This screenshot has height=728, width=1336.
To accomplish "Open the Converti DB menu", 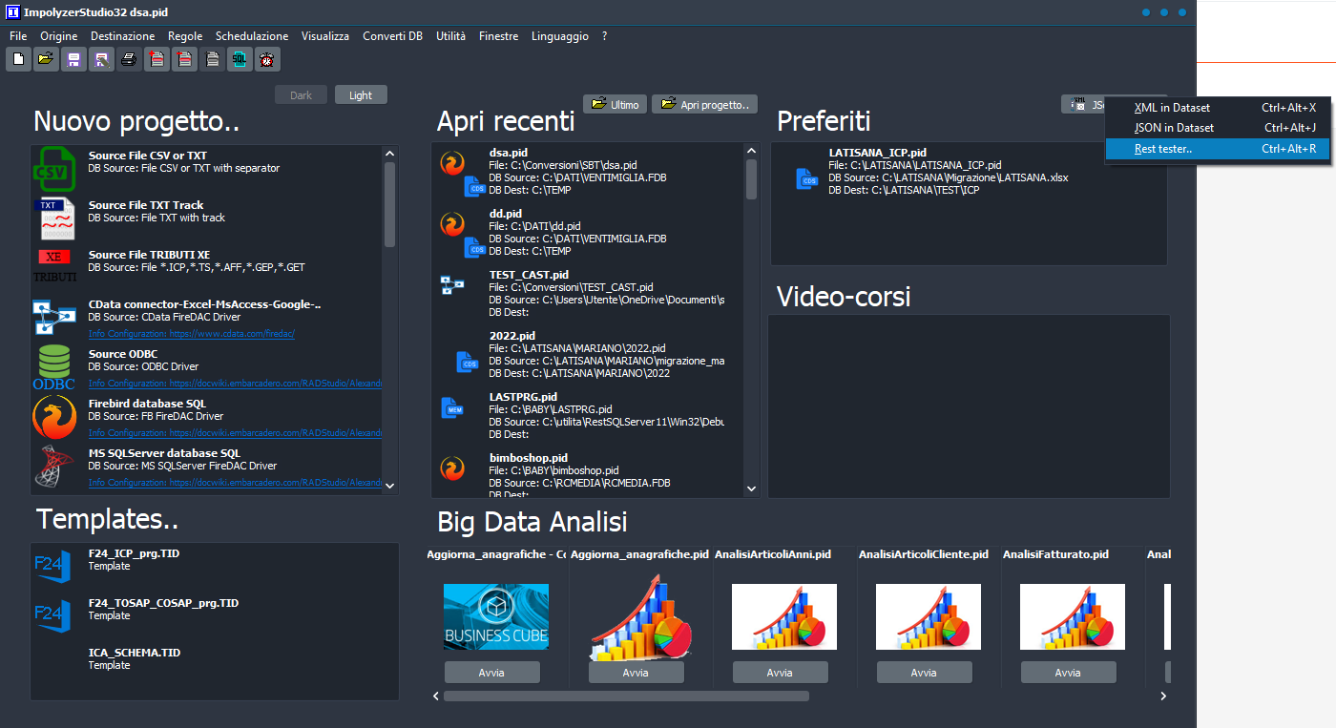I will point(392,36).
